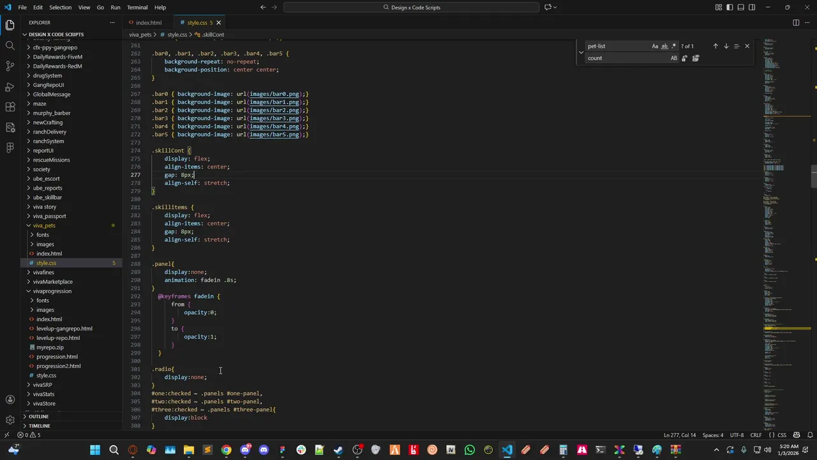Open the Help menu

160,7
